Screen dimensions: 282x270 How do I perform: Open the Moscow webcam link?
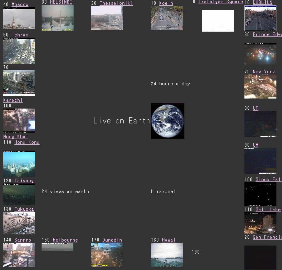tap(20, 4)
